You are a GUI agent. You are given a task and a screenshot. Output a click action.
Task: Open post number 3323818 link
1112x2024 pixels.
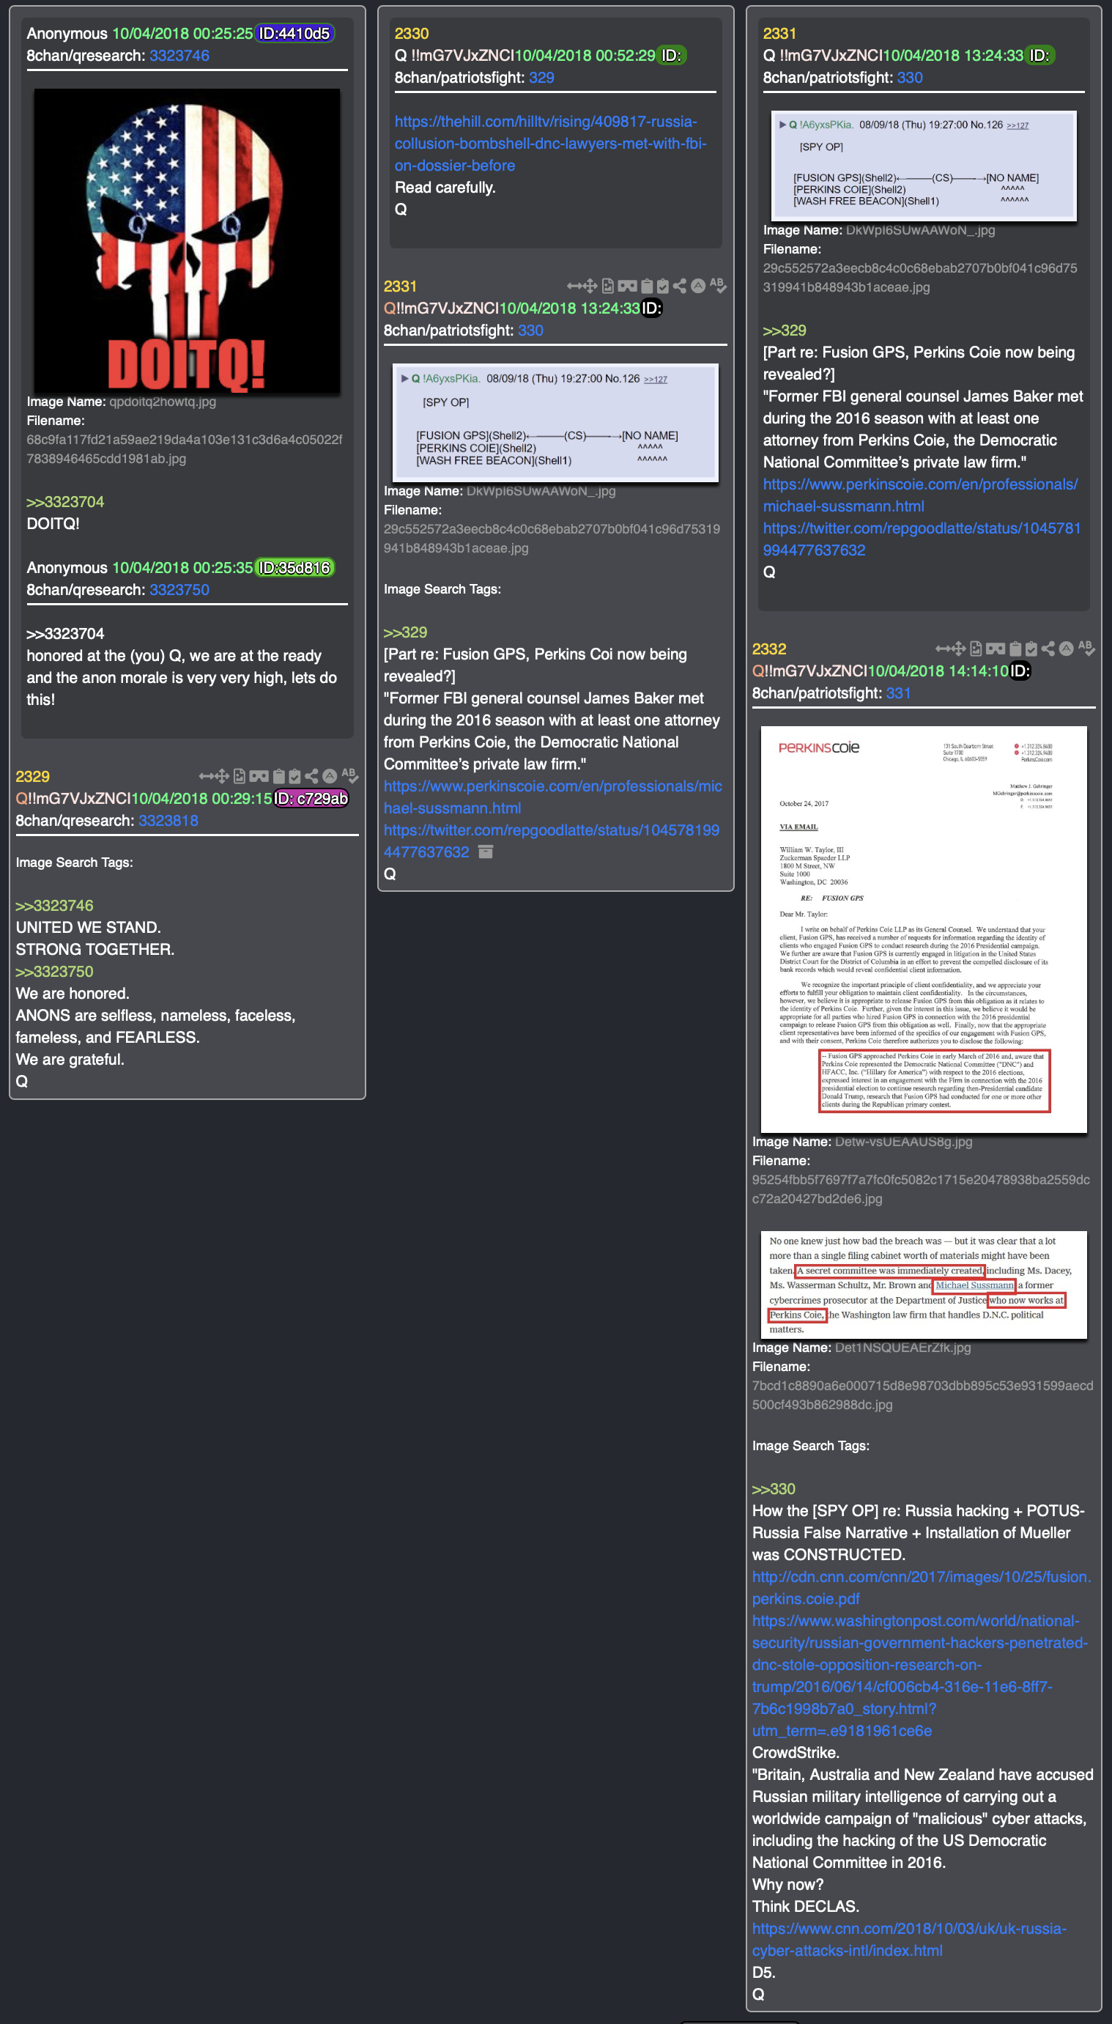[168, 820]
